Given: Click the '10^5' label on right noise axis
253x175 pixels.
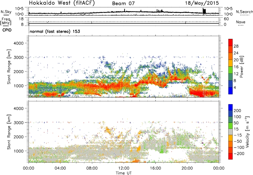Looking at the screenshot, I should click(x=228, y=9).
